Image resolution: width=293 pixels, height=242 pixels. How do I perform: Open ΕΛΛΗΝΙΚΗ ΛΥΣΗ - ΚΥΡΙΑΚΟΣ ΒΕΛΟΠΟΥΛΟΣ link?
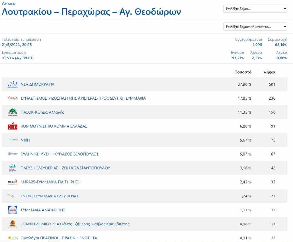click(60, 154)
